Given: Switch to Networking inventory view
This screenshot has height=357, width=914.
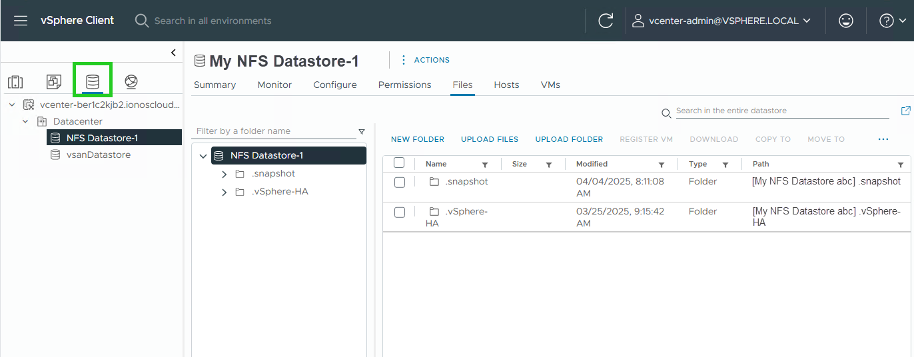Looking at the screenshot, I should pyautogui.click(x=131, y=82).
